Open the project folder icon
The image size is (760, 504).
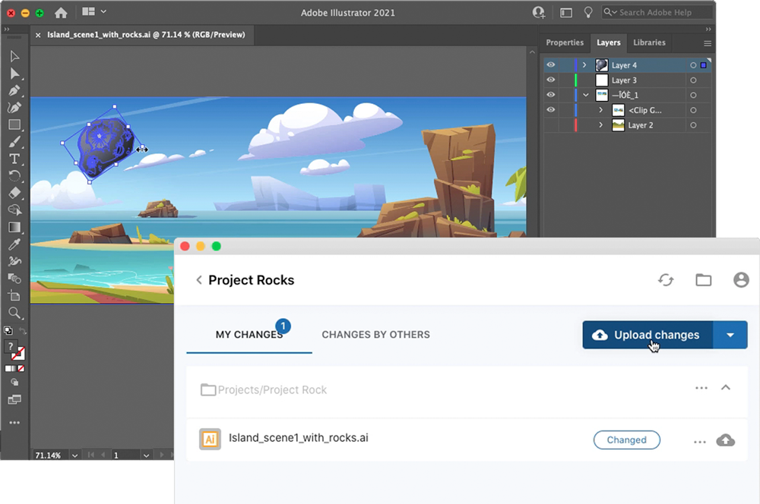(704, 280)
